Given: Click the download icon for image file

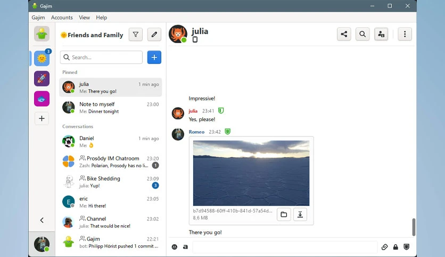Looking at the screenshot, I should click(x=300, y=215).
